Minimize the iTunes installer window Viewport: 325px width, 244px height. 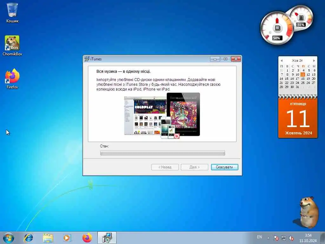[x=215, y=59]
